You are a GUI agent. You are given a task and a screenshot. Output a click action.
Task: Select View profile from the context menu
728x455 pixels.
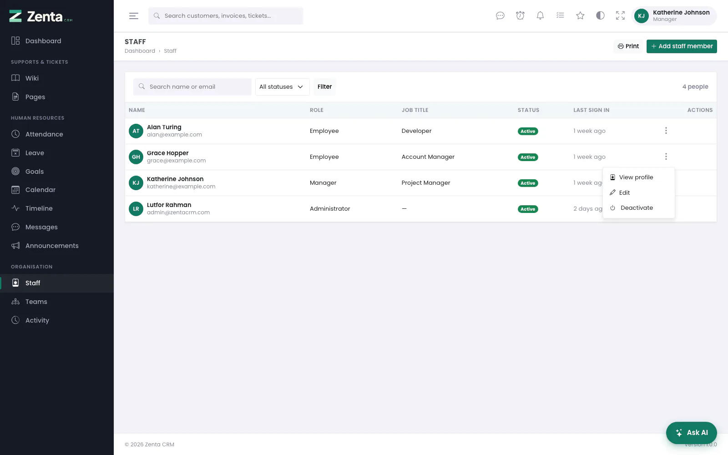click(x=638, y=177)
